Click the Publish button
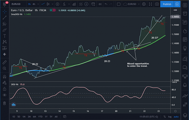Image resolution: width=189 pixels, height=120 pixels. (x=167, y=4)
